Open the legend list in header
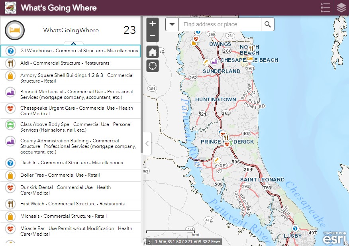 click(325, 8)
